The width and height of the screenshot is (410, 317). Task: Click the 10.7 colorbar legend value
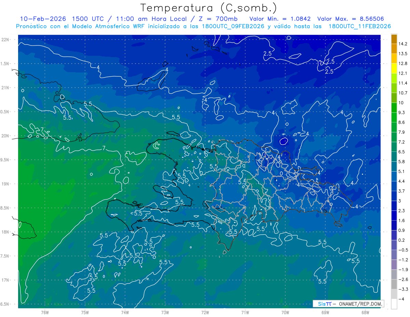(403, 93)
